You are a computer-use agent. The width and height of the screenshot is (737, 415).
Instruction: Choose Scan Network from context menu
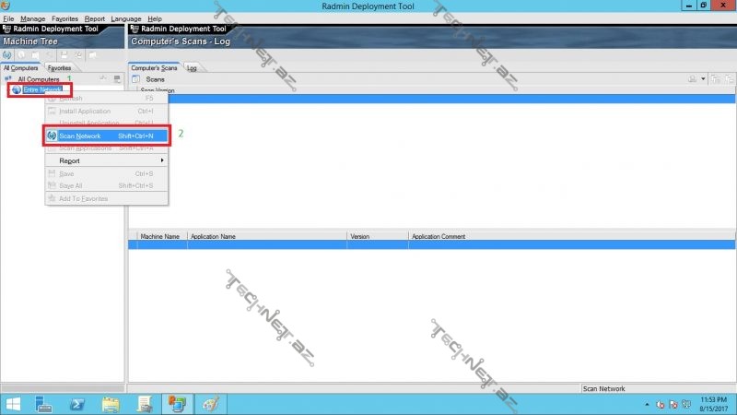(x=107, y=136)
